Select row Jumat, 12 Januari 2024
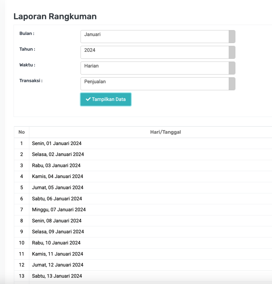The image size is (272, 284). pos(58,265)
